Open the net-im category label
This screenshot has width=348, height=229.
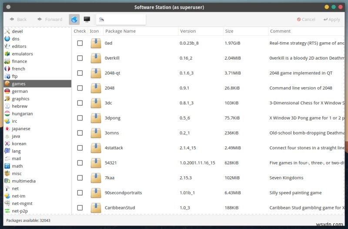coord(19,196)
